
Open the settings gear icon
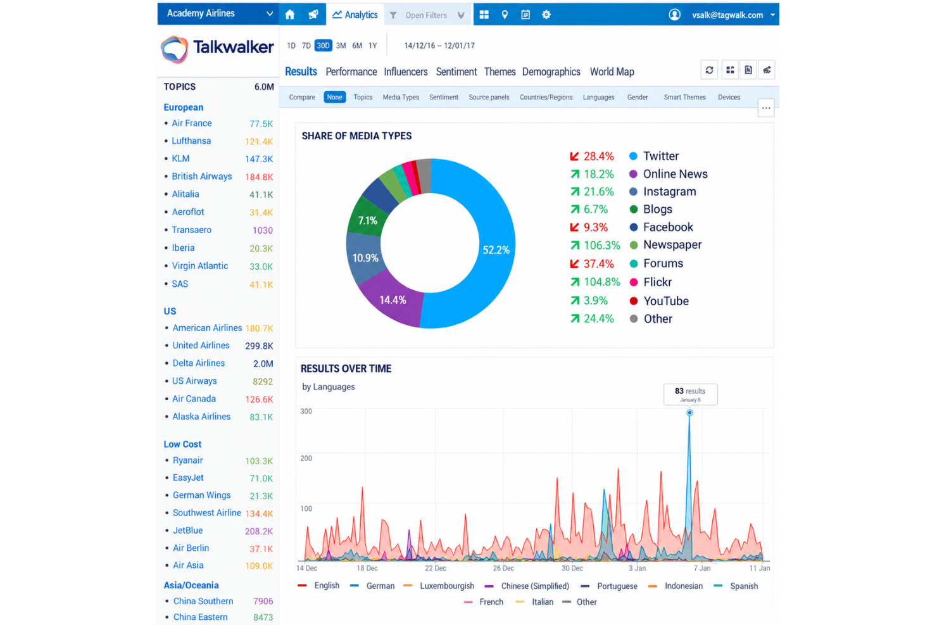tap(546, 15)
